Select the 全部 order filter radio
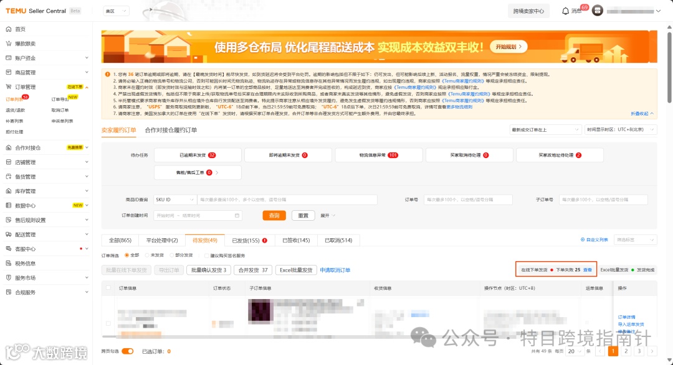Viewport: 673px width, 365px height. tap(126, 256)
